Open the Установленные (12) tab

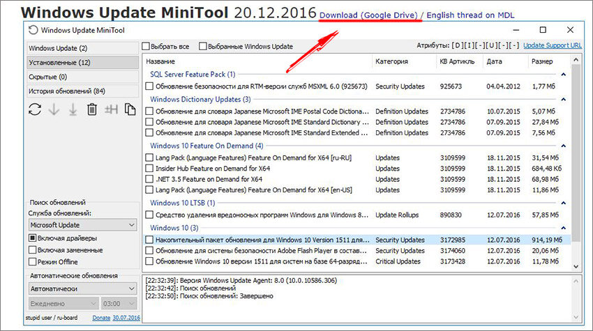tap(82, 62)
